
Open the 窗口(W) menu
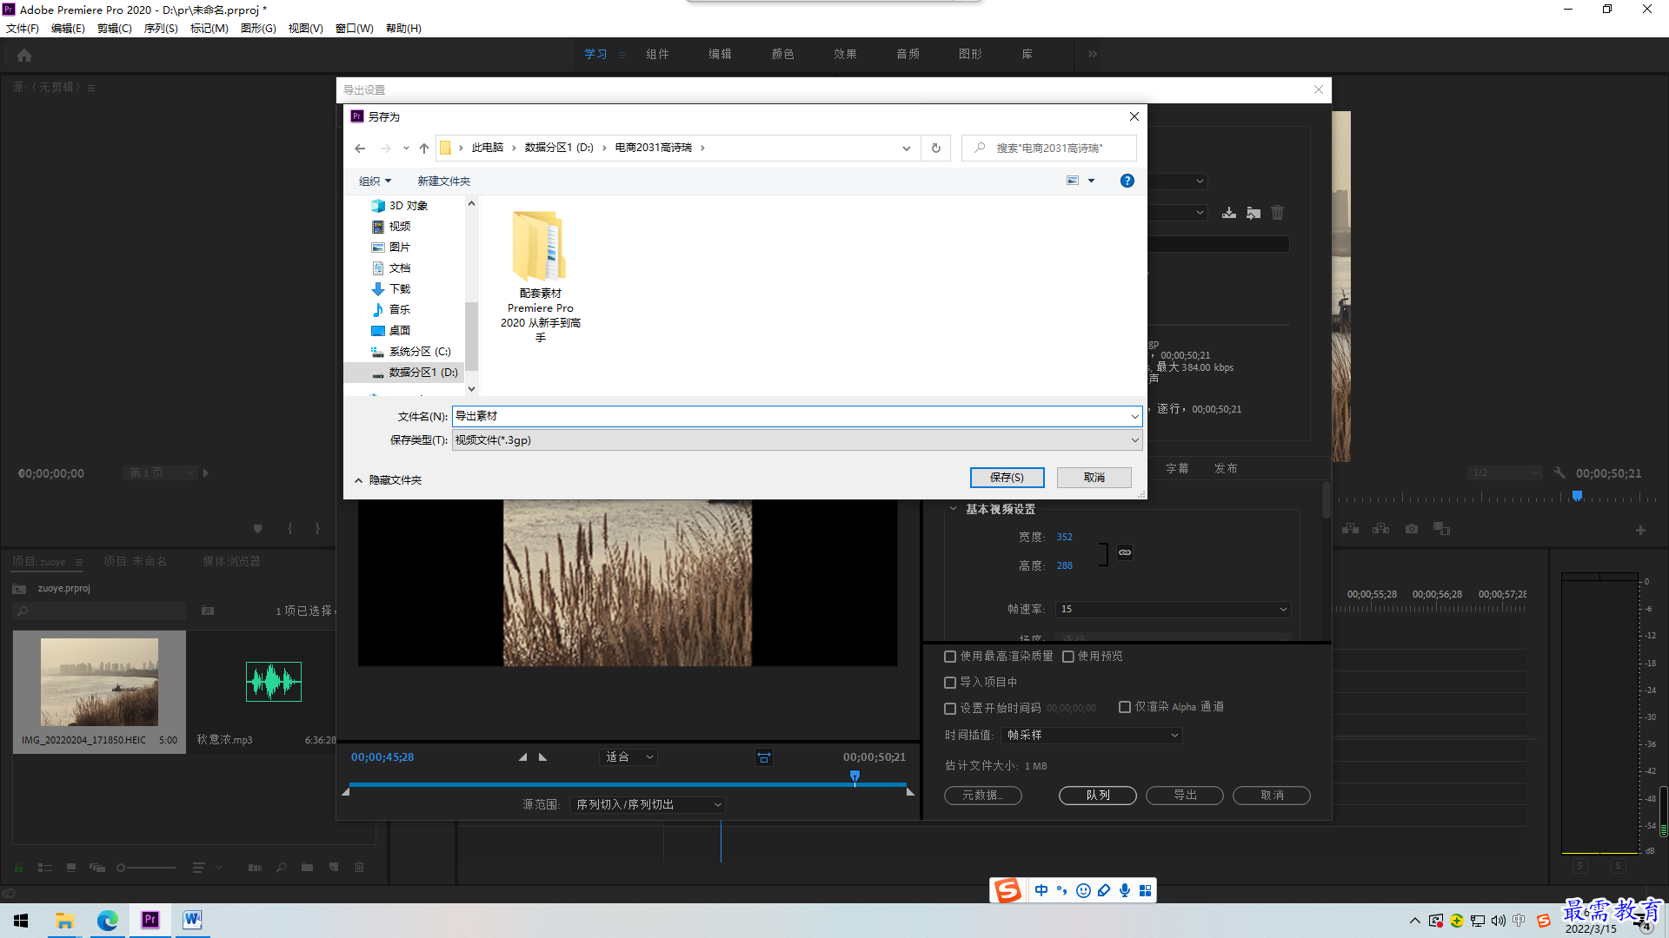355,29
